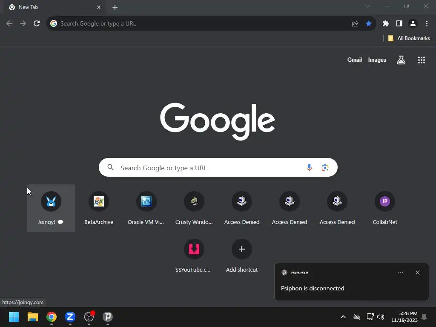The image size is (436, 327).
Task: Open the notification options ellipsis
Action: [x=400, y=272]
